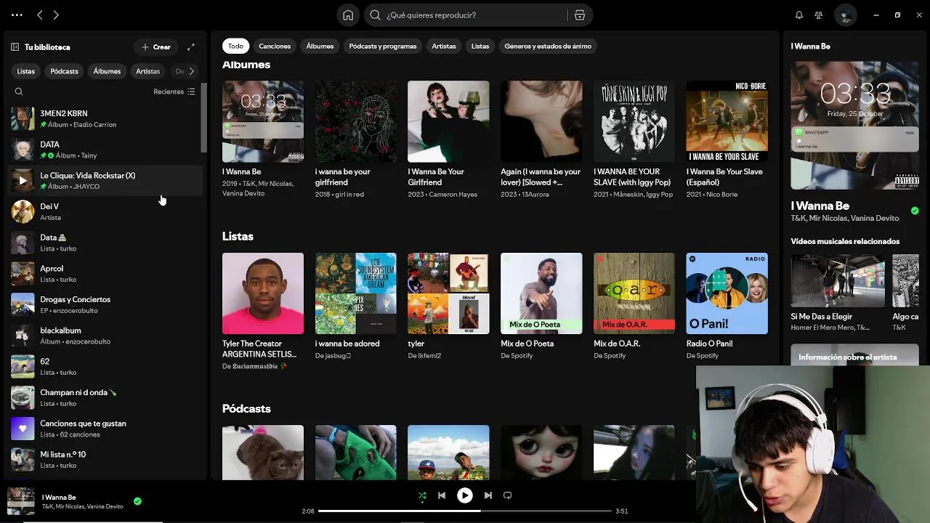Image resolution: width=930 pixels, height=523 pixels.
Task: Open Dei V artist entry
Action: 105,211
